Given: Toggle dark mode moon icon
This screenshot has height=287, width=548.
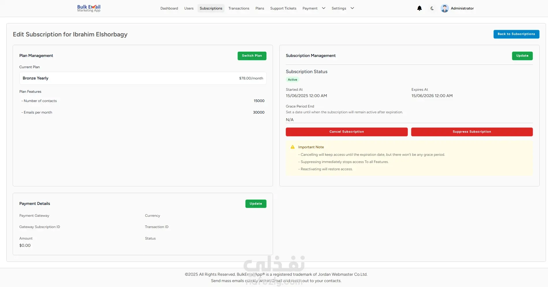Looking at the screenshot, I should coord(432,8).
